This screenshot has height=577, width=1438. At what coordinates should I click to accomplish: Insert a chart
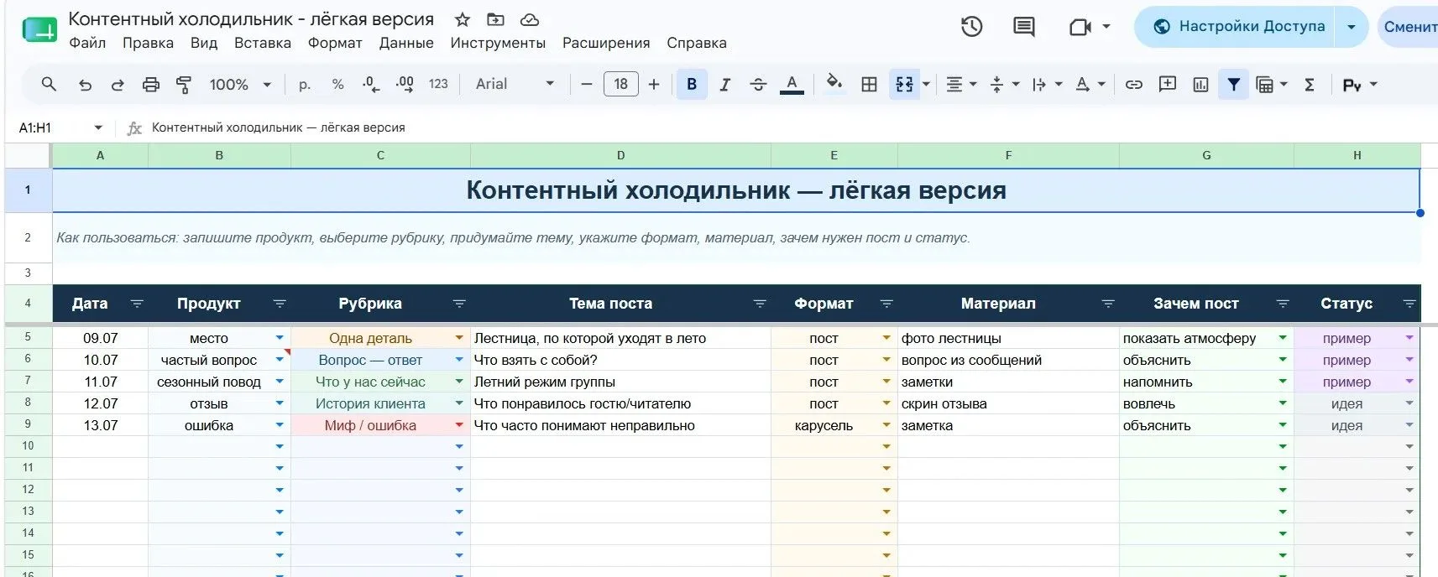coord(1200,84)
